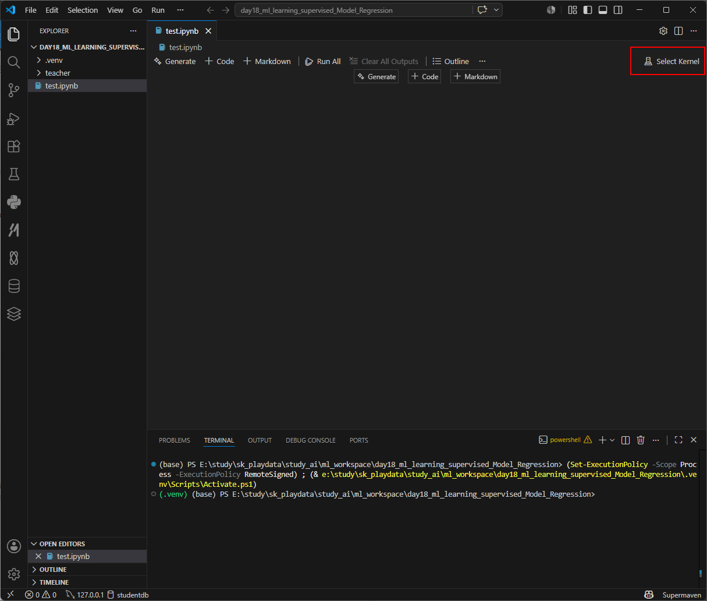Open Copilot chat dropdown arrow in title bar
Image resolution: width=707 pixels, height=601 pixels.
[x=496, y=10]
